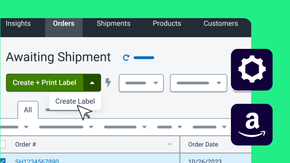Select the All filter tab

[x=28, y=110]
